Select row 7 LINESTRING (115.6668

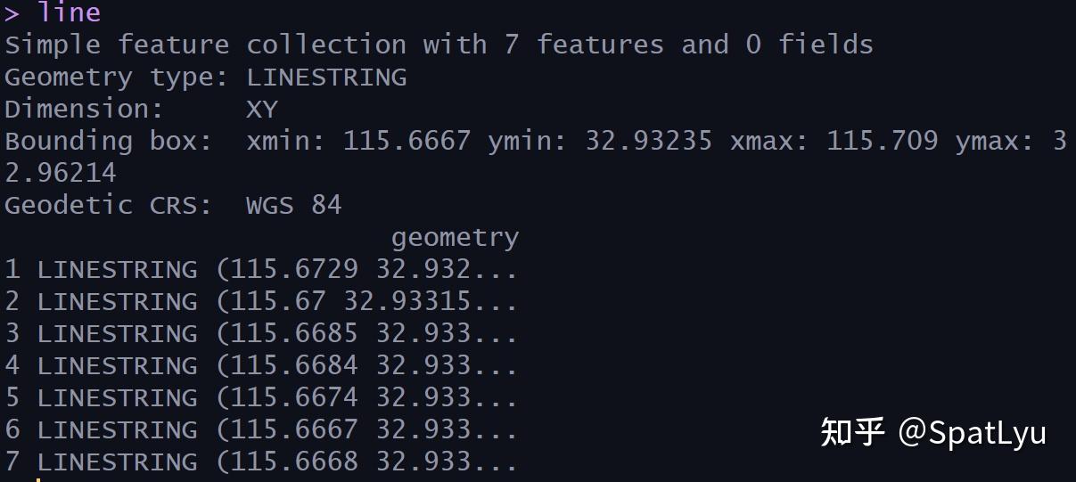261,462
